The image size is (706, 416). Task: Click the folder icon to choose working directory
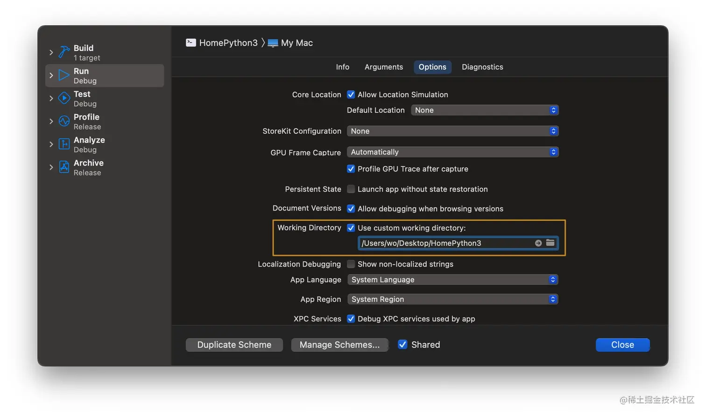(x=551, y=243)
